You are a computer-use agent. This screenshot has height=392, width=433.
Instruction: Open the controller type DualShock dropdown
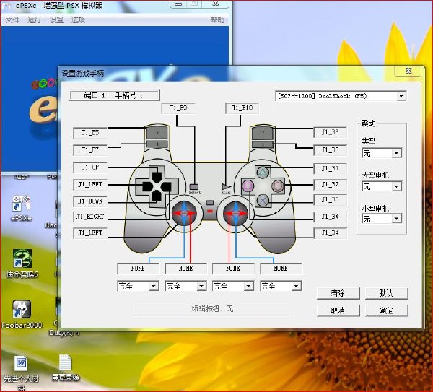(x=341, y=96)
